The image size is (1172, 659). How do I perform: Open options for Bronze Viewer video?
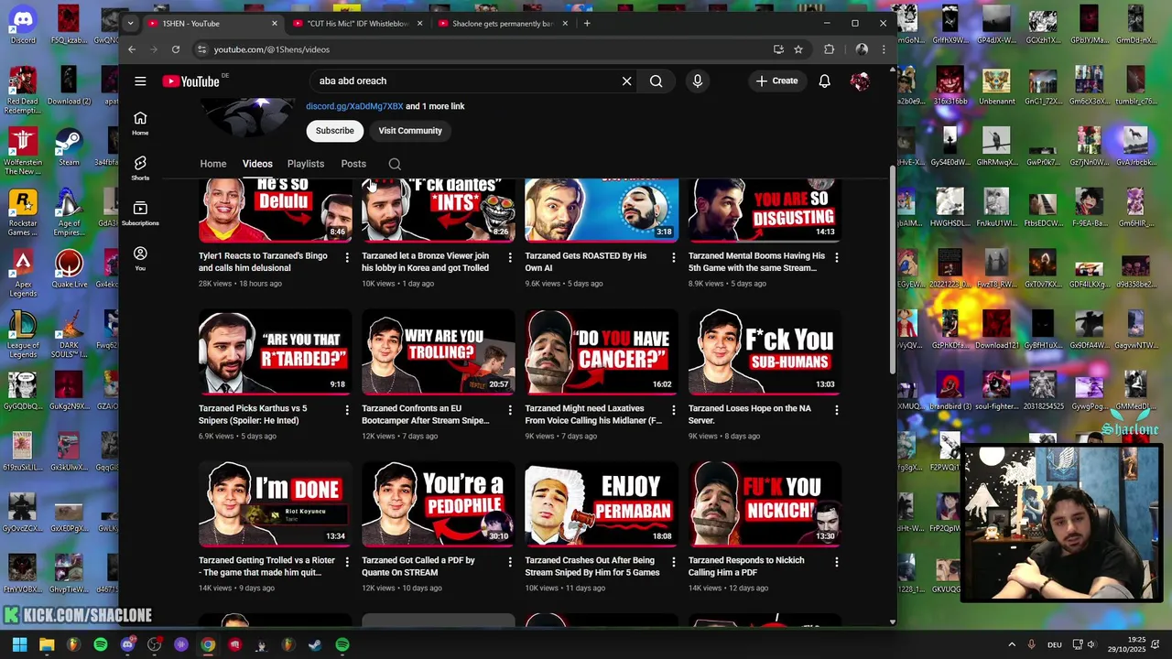(x=510, y=258)
